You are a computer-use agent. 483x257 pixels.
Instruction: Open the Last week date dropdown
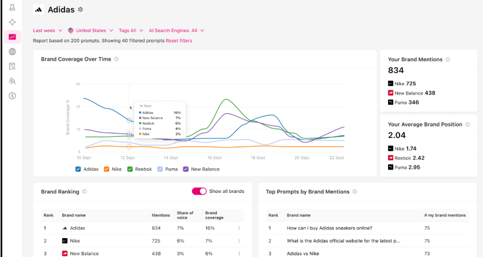tap(47, 30)
